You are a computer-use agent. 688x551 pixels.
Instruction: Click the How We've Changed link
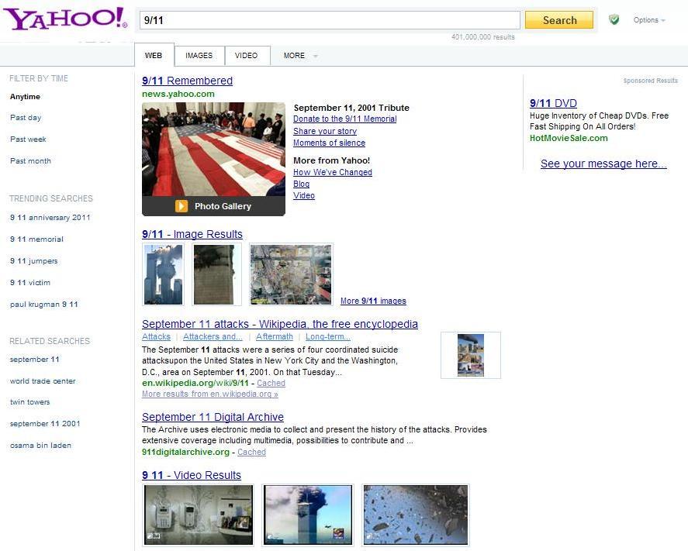333,172
